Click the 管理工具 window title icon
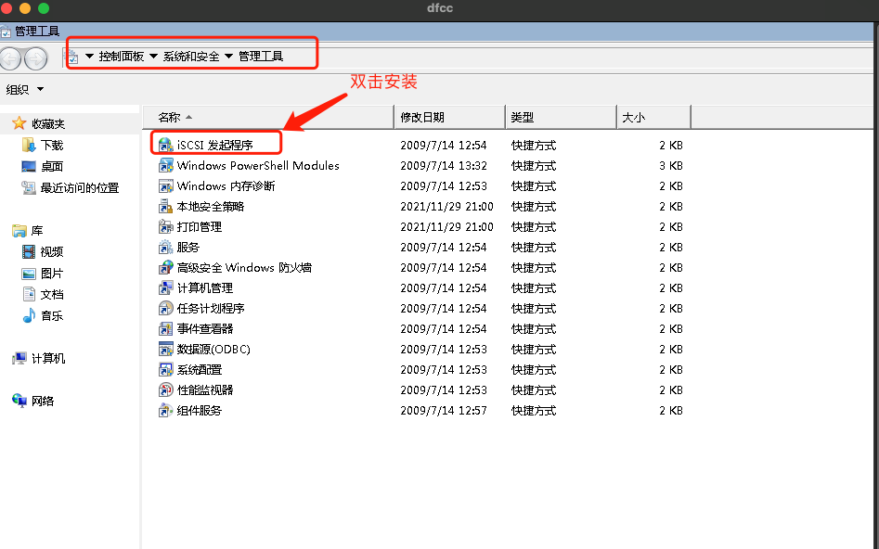 pyautogui.click(x=6, y=32)
